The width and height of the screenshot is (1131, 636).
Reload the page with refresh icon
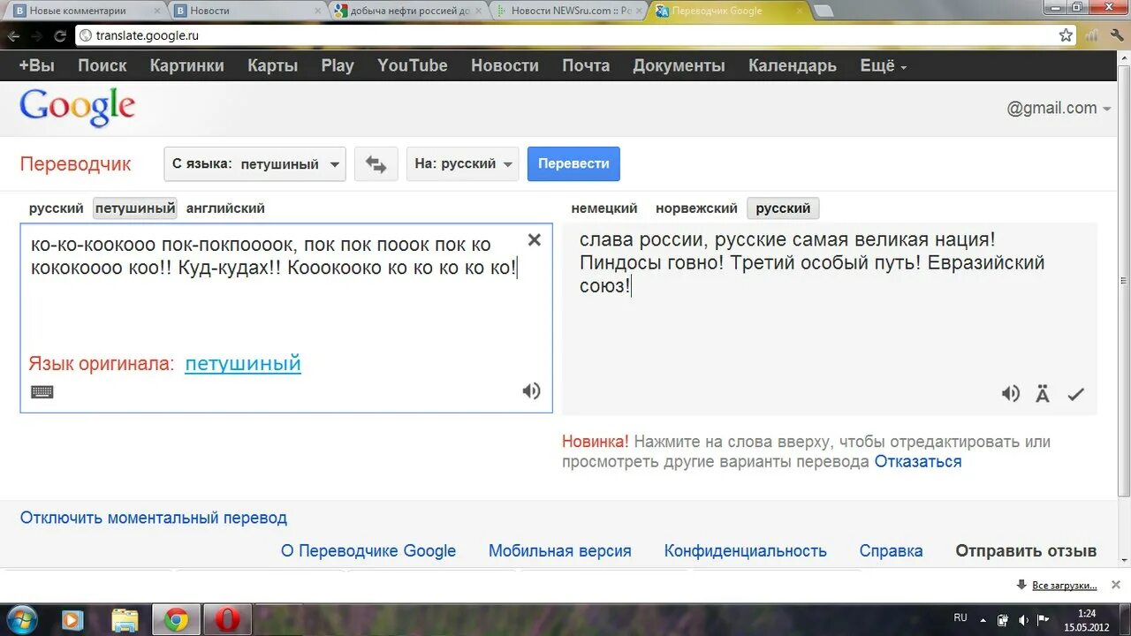pyautogui.click(x=60, y=36)
